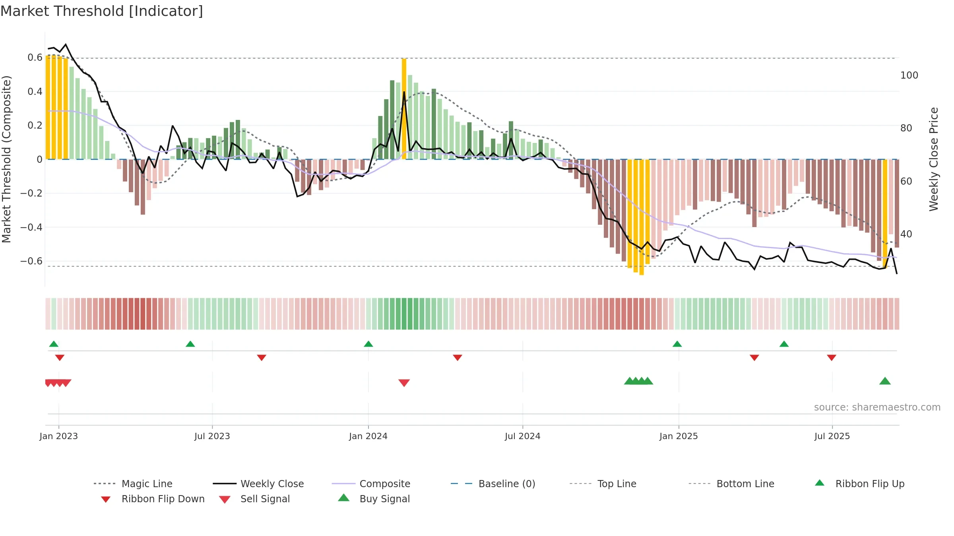Click the Market Threshold [Indicator] title
954x536 pixels.
coord(102,11)
